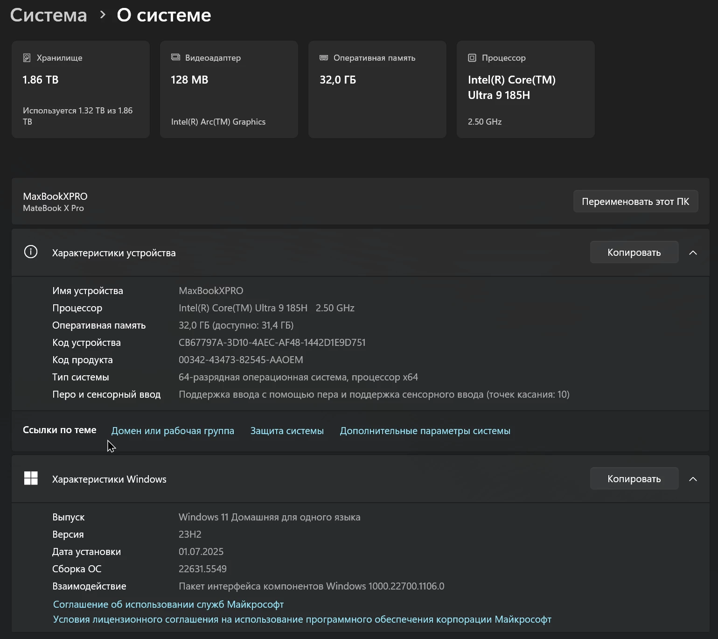The width and height of the screenshot is (718, 639).
Task: Click the device ID CB67797A value
Action: pyautogui.click(x=272, y=343)
